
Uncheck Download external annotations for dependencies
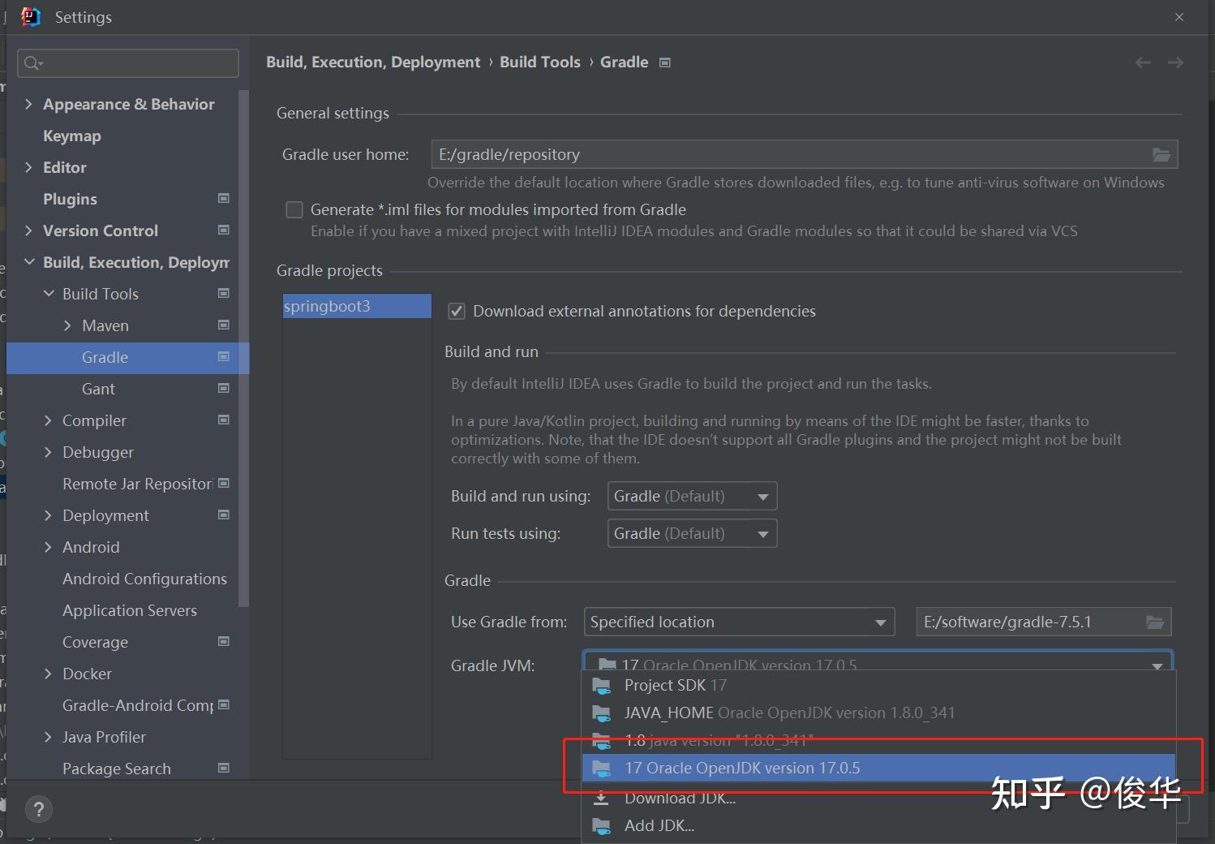pyautogui.click(x=457, y=312)
